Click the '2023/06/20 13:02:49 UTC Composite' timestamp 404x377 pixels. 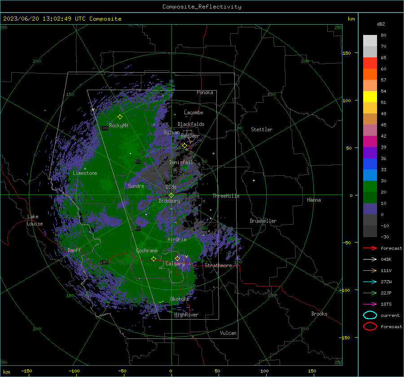coord(62,19)
